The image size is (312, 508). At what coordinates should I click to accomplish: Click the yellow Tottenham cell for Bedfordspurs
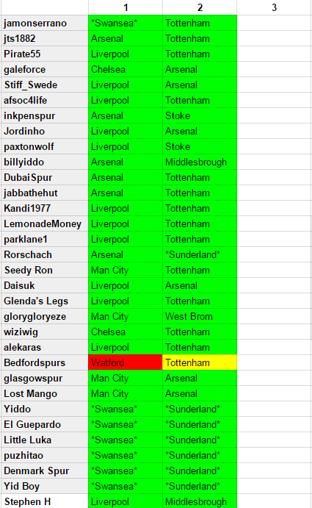tap(200, 362)
